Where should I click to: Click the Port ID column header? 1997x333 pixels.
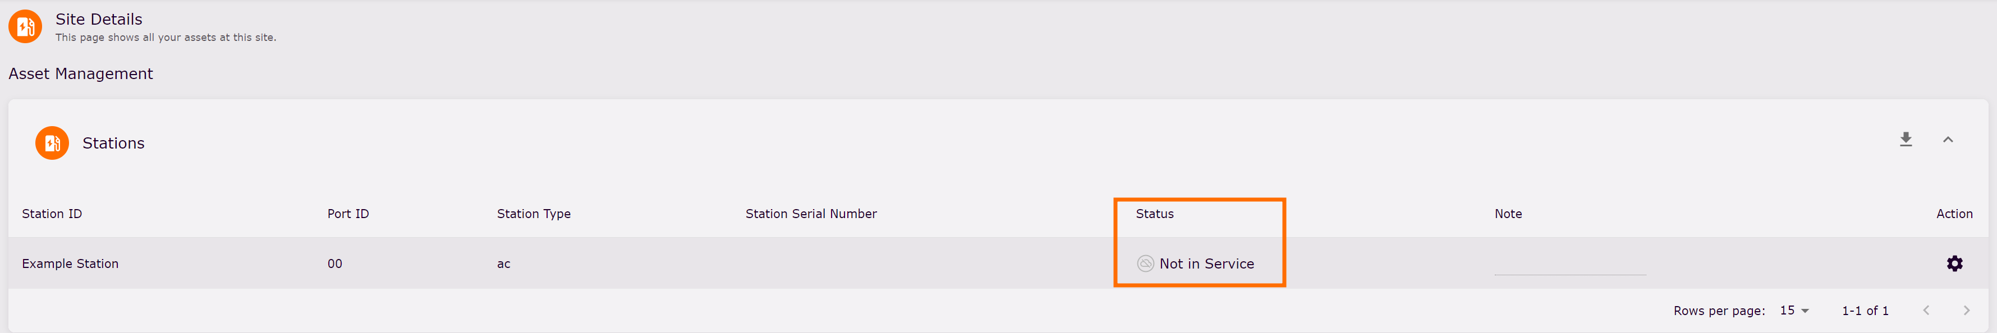348,214
